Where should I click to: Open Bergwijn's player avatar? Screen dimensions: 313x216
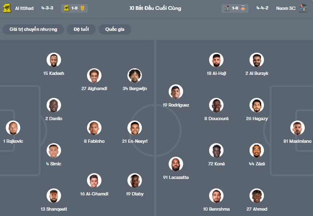[134, 76]
